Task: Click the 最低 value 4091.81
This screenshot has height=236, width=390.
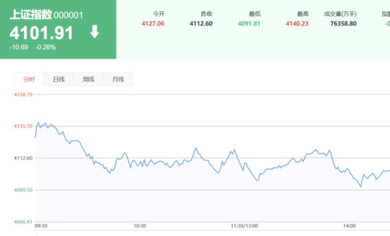Action: pos(249,24)
